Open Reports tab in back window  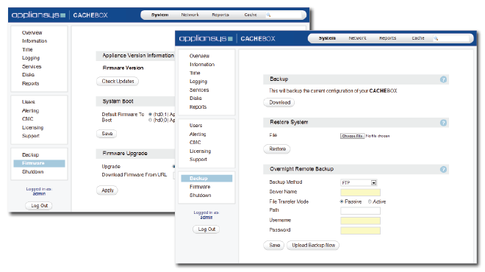point(220,15)
